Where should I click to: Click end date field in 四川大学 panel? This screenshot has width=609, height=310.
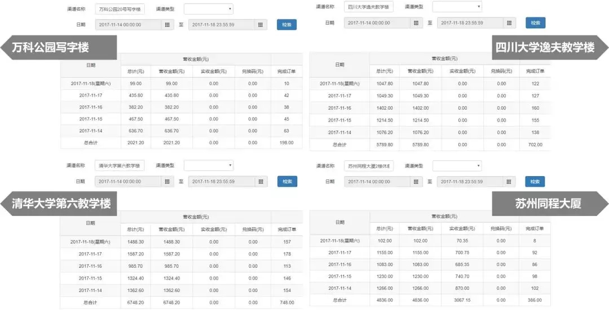pos(470,23)
